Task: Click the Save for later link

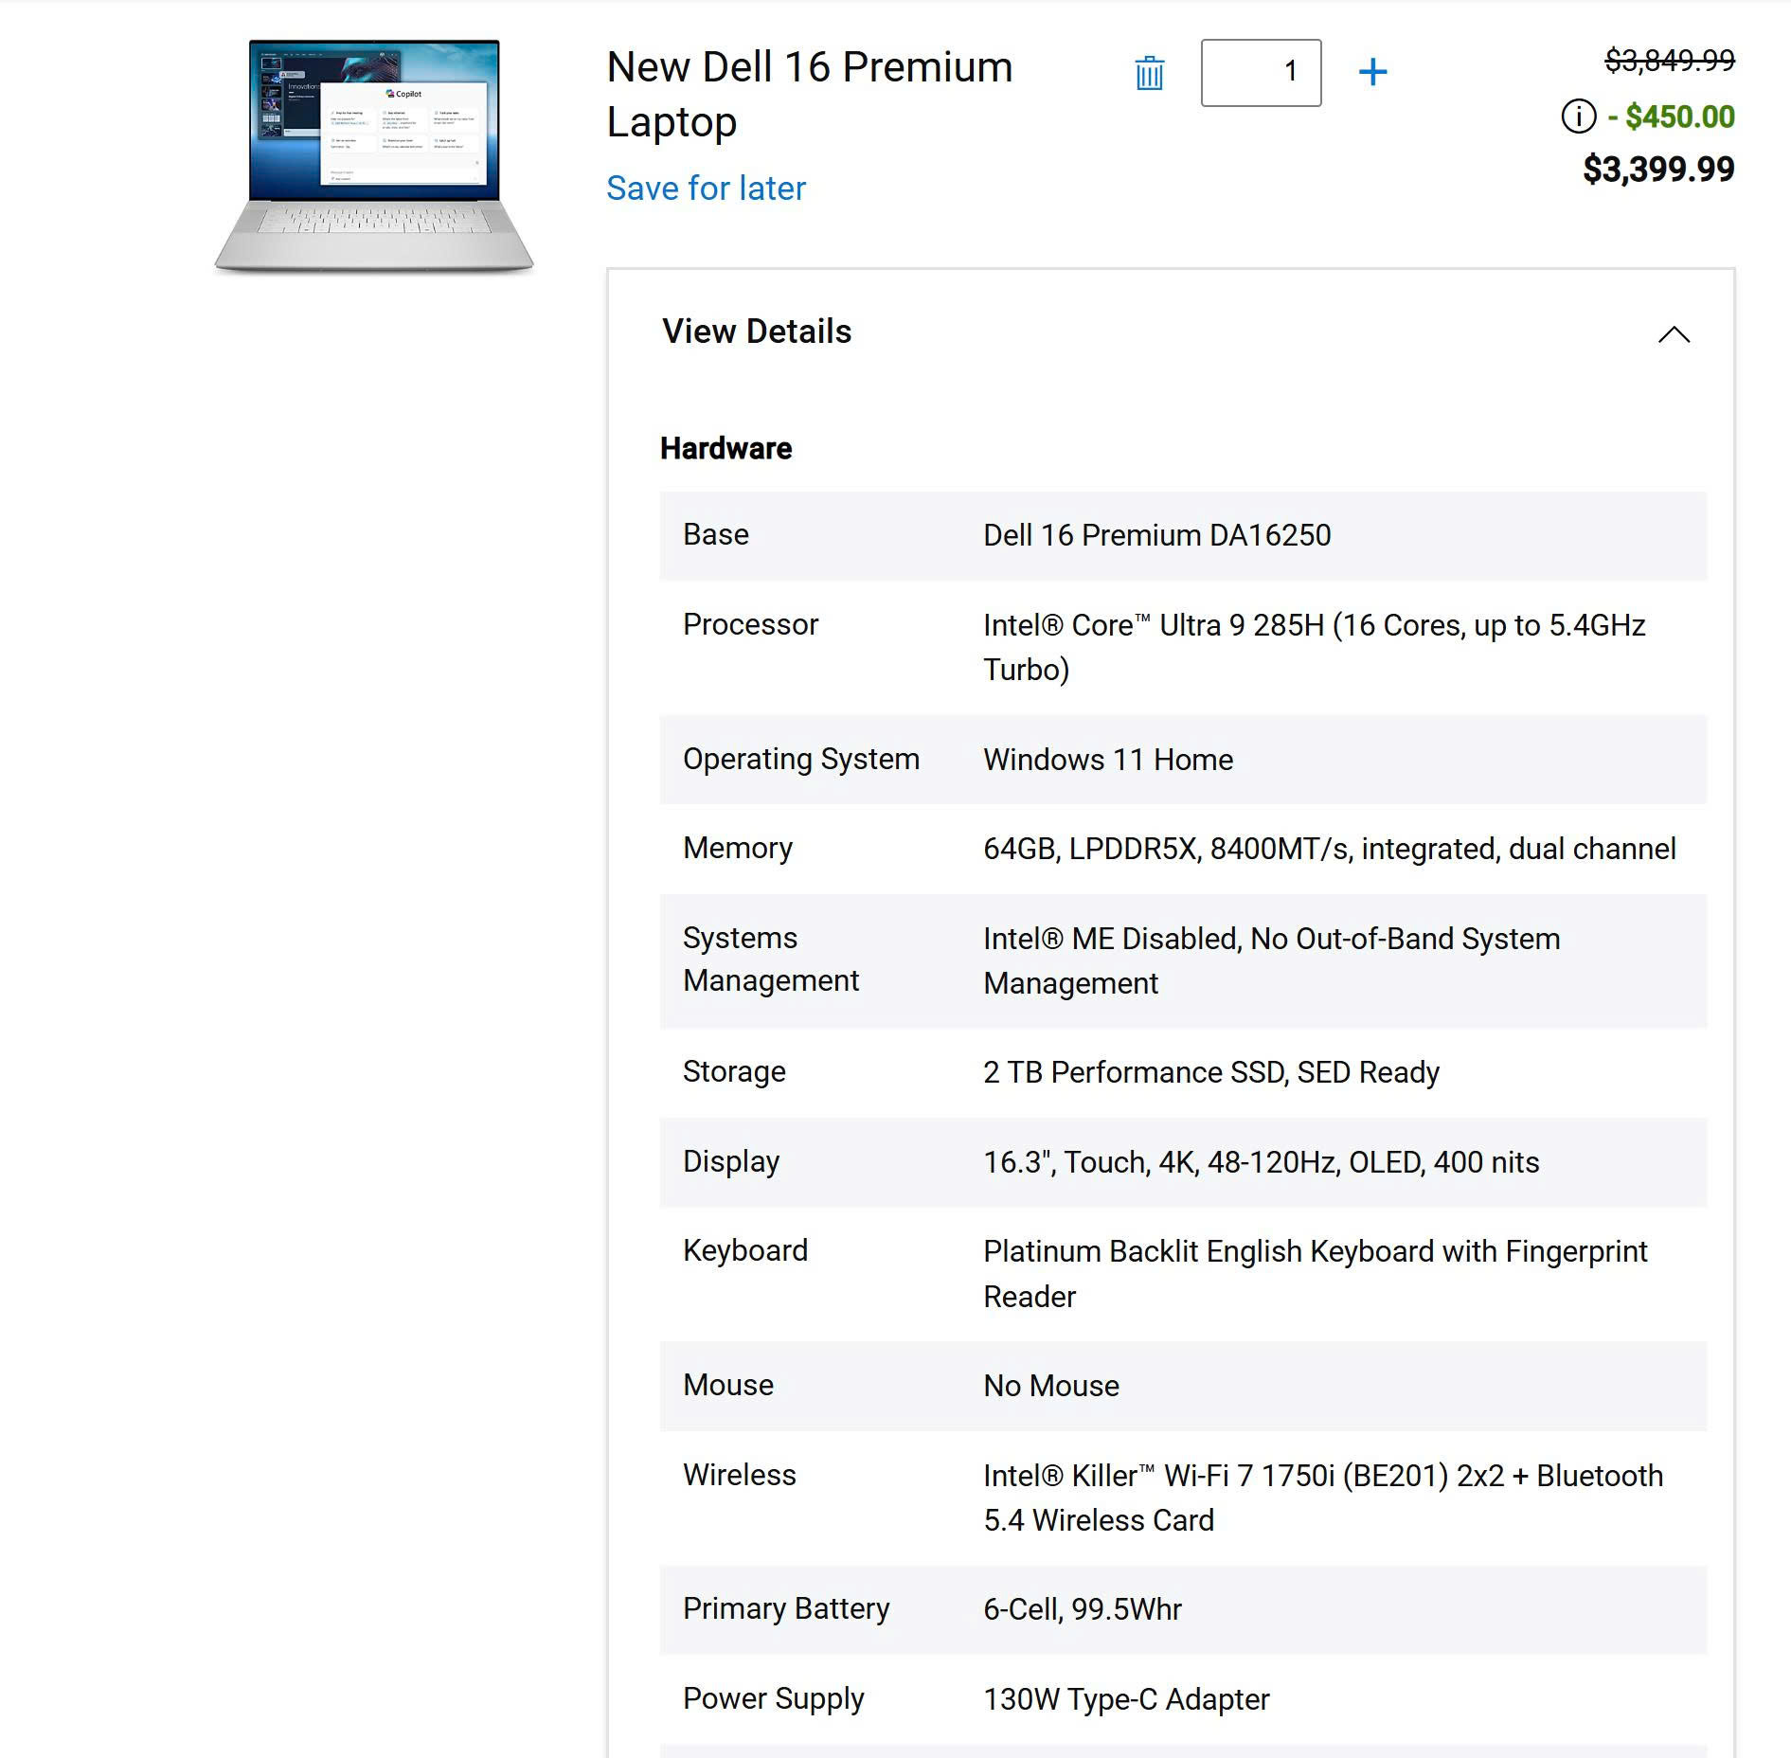Action: click(706, 188)
